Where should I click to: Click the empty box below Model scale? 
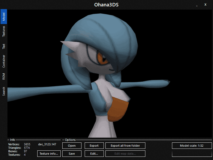(x=192, y=154)
